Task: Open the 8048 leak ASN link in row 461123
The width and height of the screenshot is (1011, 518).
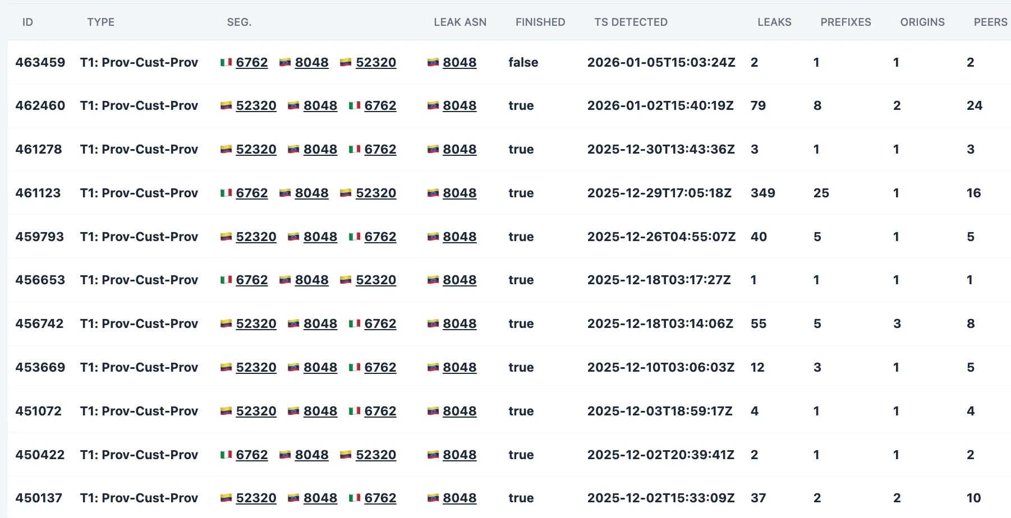Action: (459, 193)
